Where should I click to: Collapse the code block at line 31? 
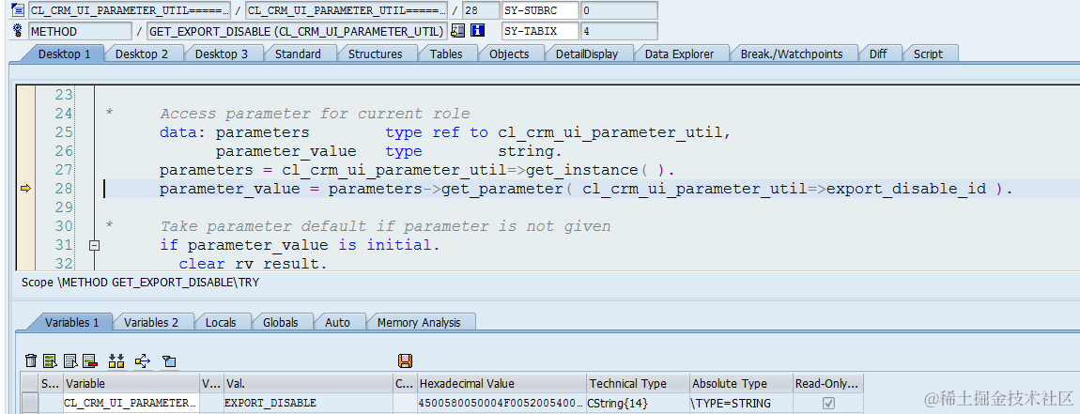tap(95, 244)
